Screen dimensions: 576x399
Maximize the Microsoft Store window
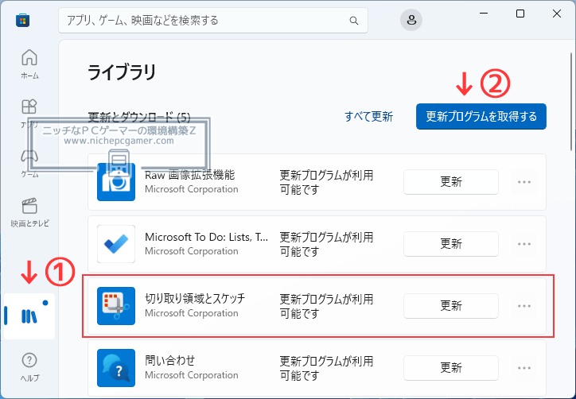[520, 14]
